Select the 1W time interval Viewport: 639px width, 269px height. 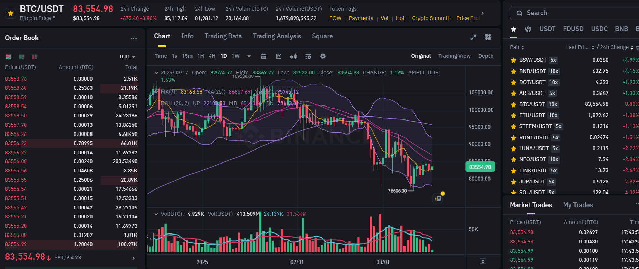[236, 56]
